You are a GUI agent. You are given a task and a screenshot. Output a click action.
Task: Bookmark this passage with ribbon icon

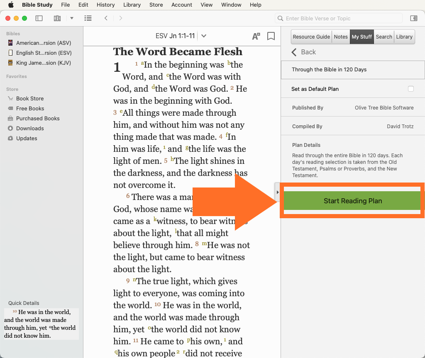271,36
